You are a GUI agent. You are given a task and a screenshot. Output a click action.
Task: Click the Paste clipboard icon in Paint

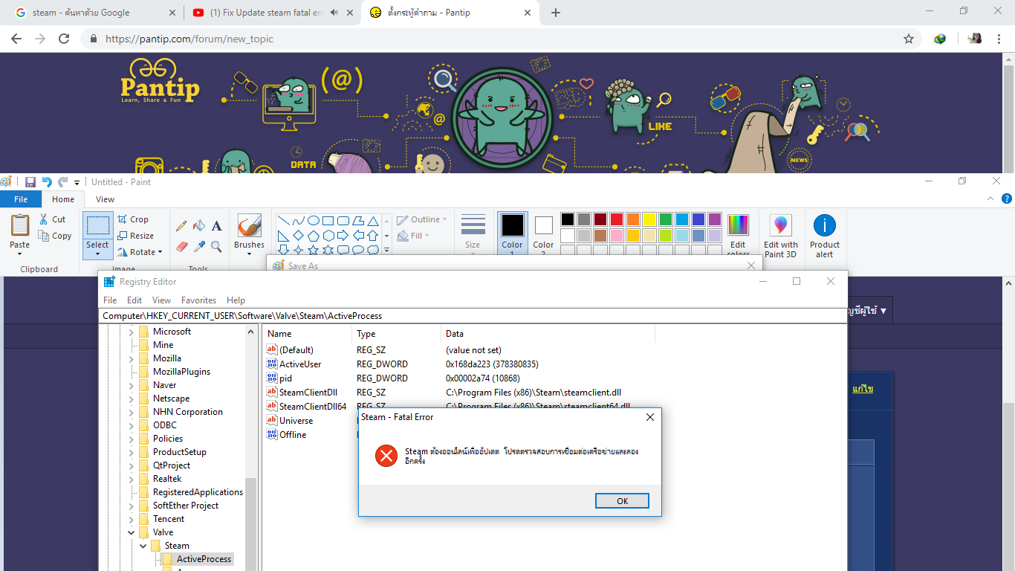tap(20, 226)
